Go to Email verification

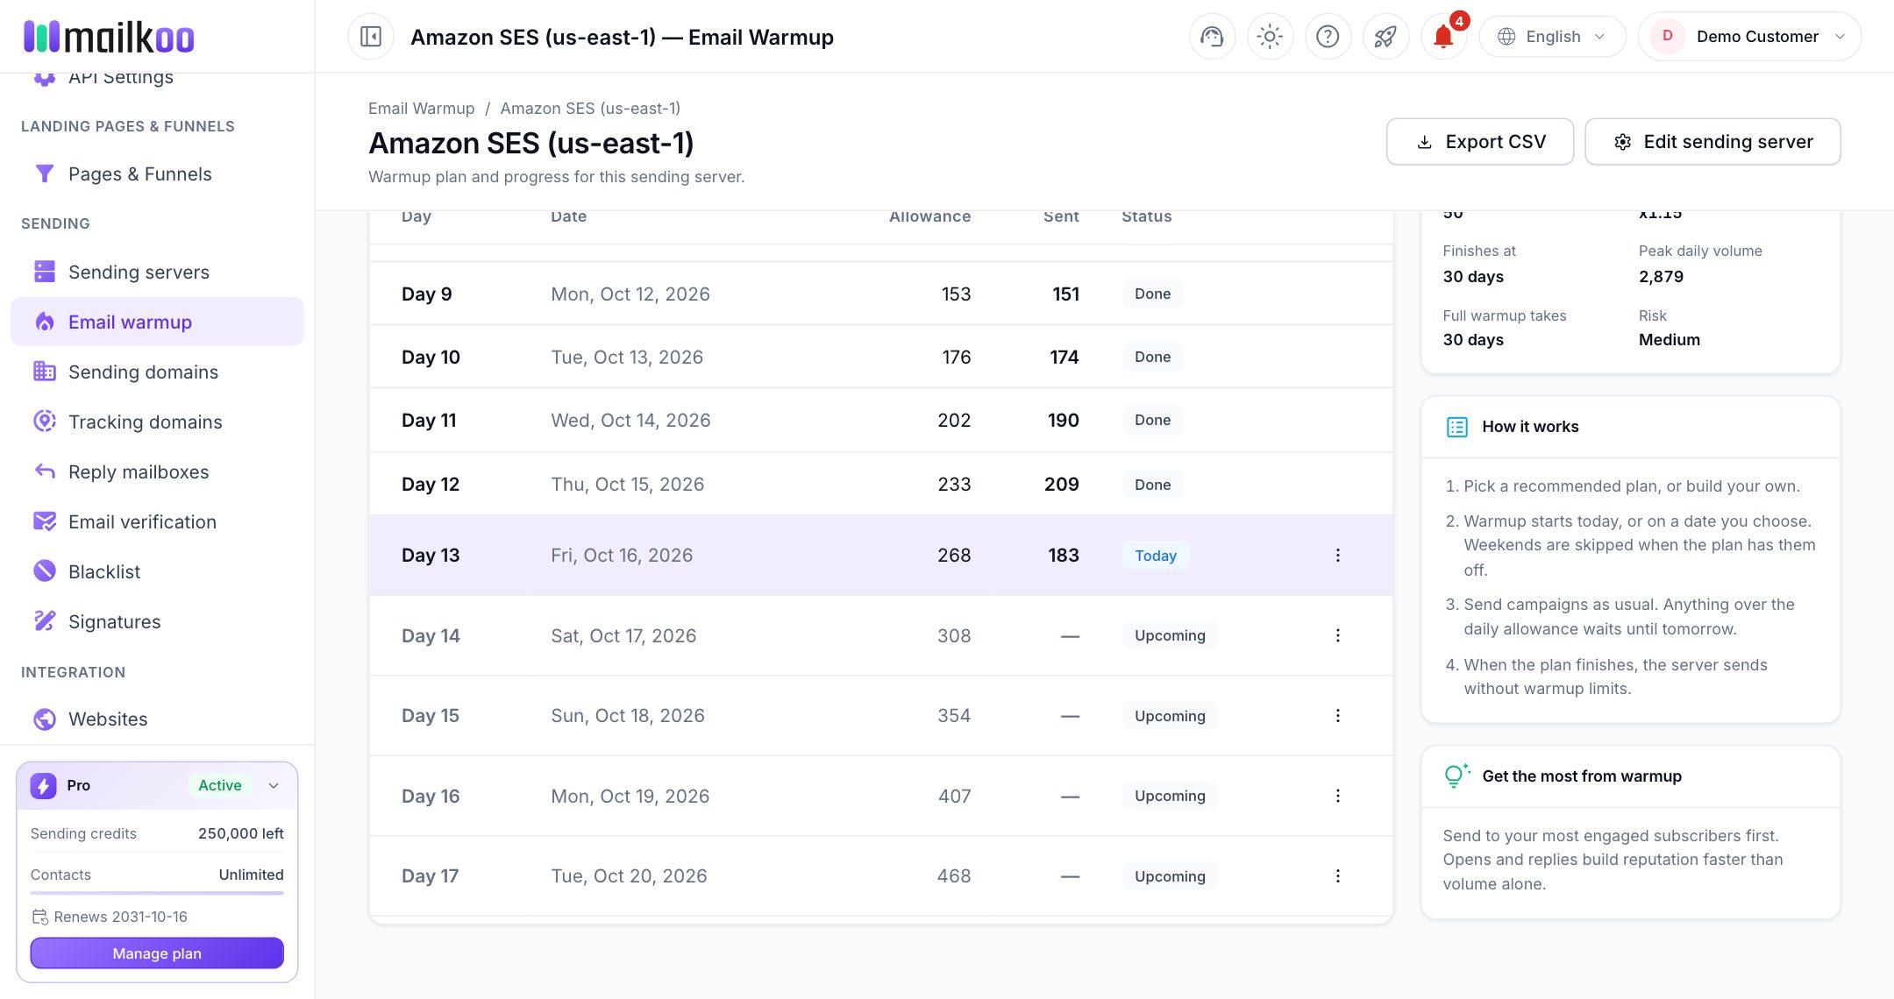pos(157,521)
